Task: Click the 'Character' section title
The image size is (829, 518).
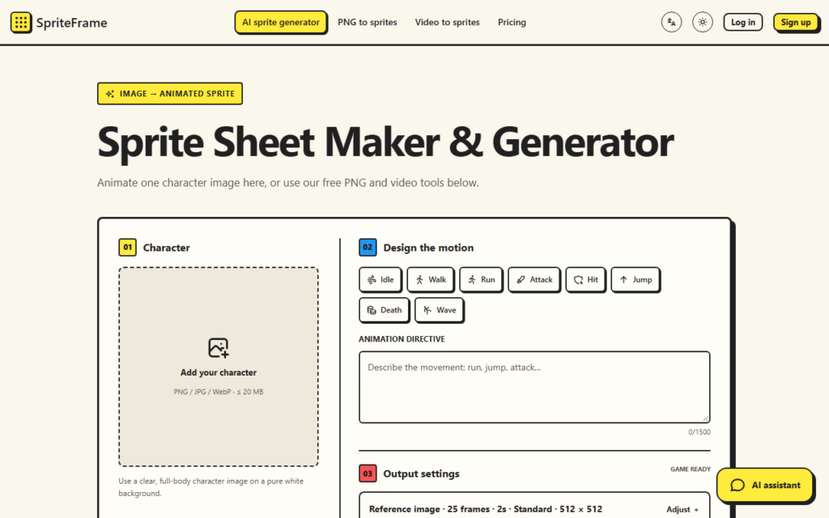Action: pyautogui.click(x=167, y=248)
